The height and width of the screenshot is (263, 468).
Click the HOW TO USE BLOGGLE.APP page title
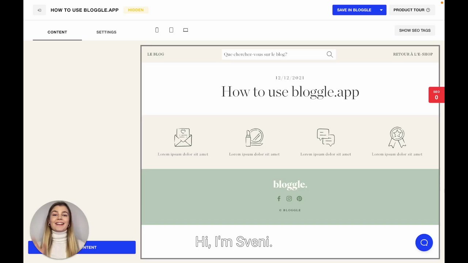point(84,10)
